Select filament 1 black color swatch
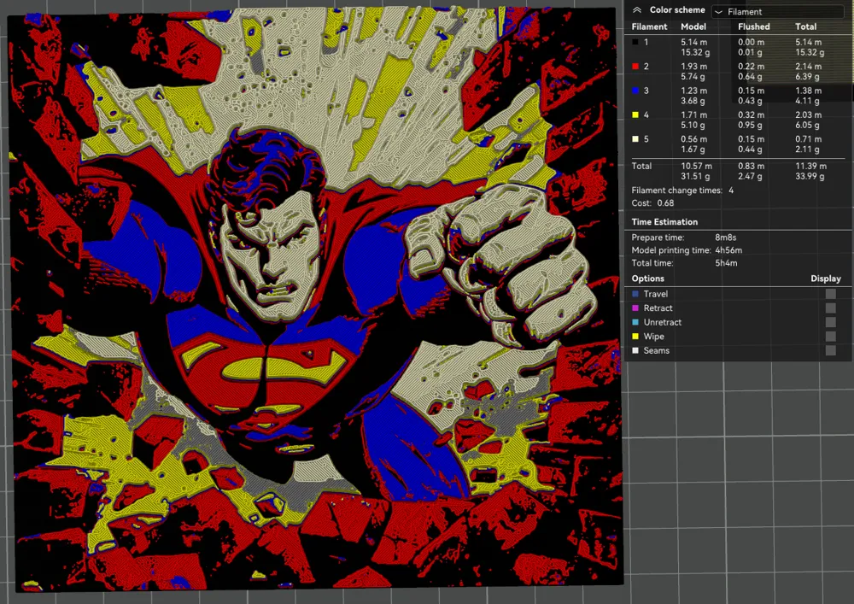The height and width of the screenshot is (604, 854). pos(634,41)
